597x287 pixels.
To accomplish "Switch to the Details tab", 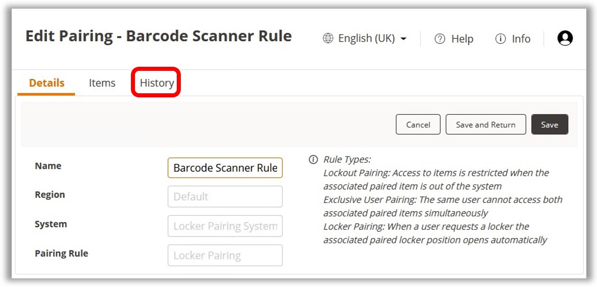I will pos(46,83).
